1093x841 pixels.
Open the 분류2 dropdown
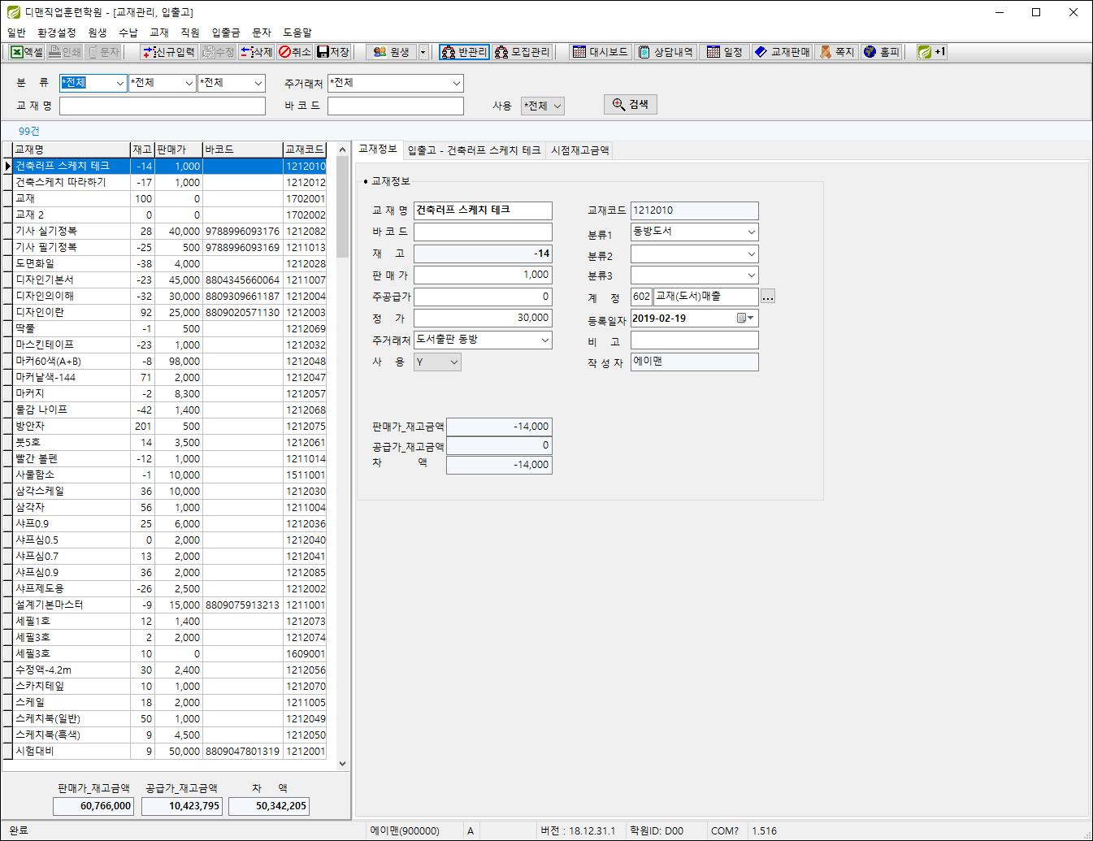pyautogui.click(x=752, y=254)
